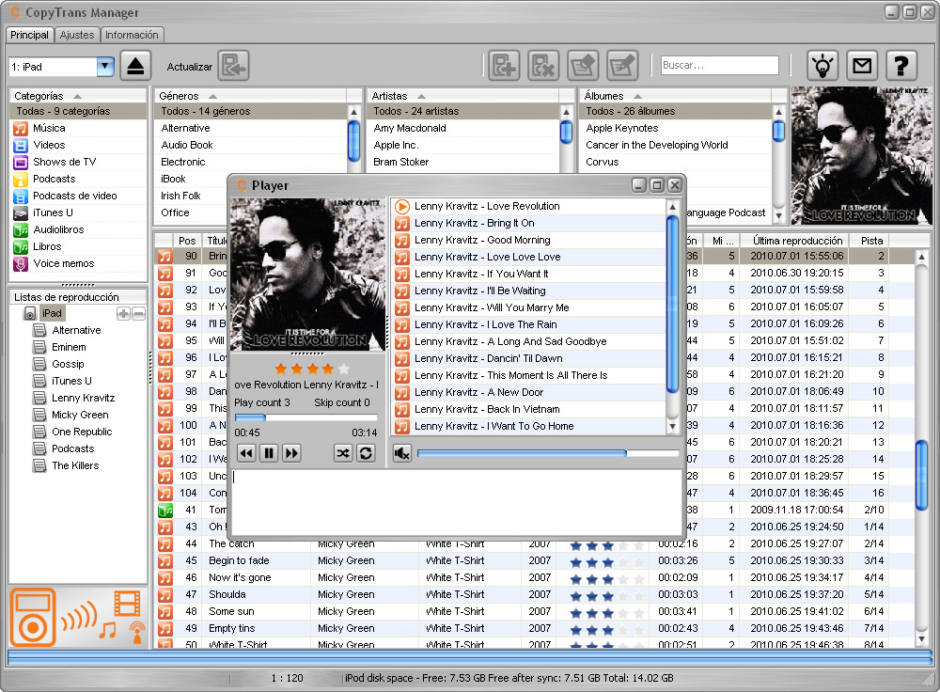Choose artist Amy Macdonald
940x692 pixels.
click(x=410, y=128)
